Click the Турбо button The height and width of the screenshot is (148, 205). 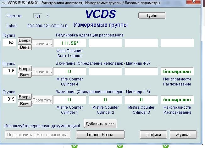pos(152,15)
